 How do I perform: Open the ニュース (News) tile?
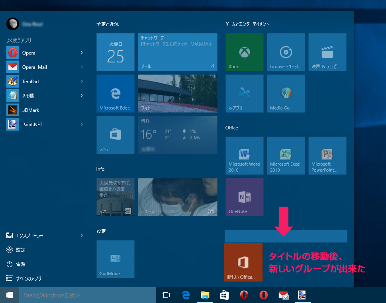tap(178, 197)
